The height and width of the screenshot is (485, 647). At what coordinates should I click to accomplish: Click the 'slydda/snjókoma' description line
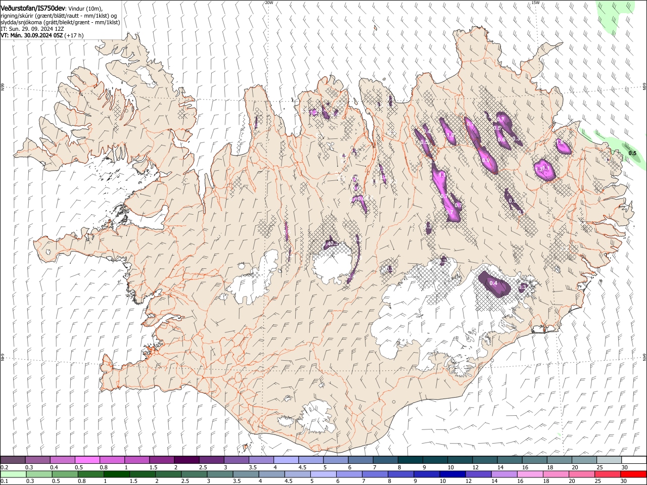tap(60, 22)
